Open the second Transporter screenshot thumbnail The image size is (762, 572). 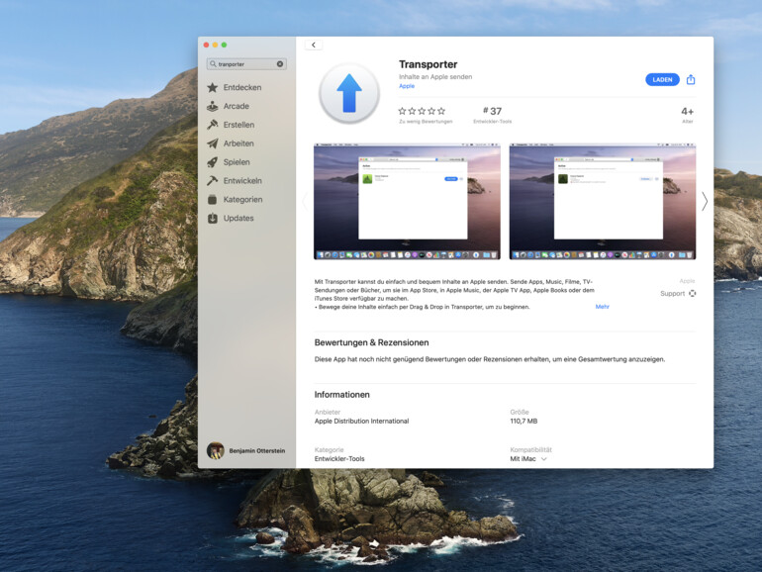coord(603,201)
